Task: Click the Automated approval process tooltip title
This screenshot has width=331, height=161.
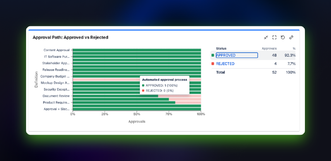Action: (164, 80)
